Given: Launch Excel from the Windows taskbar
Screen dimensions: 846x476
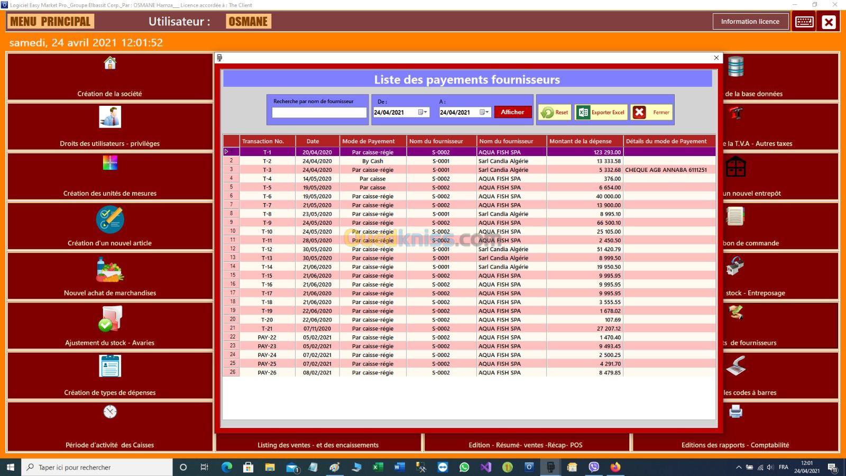Looking at the screenshot, I should [378, 467].
